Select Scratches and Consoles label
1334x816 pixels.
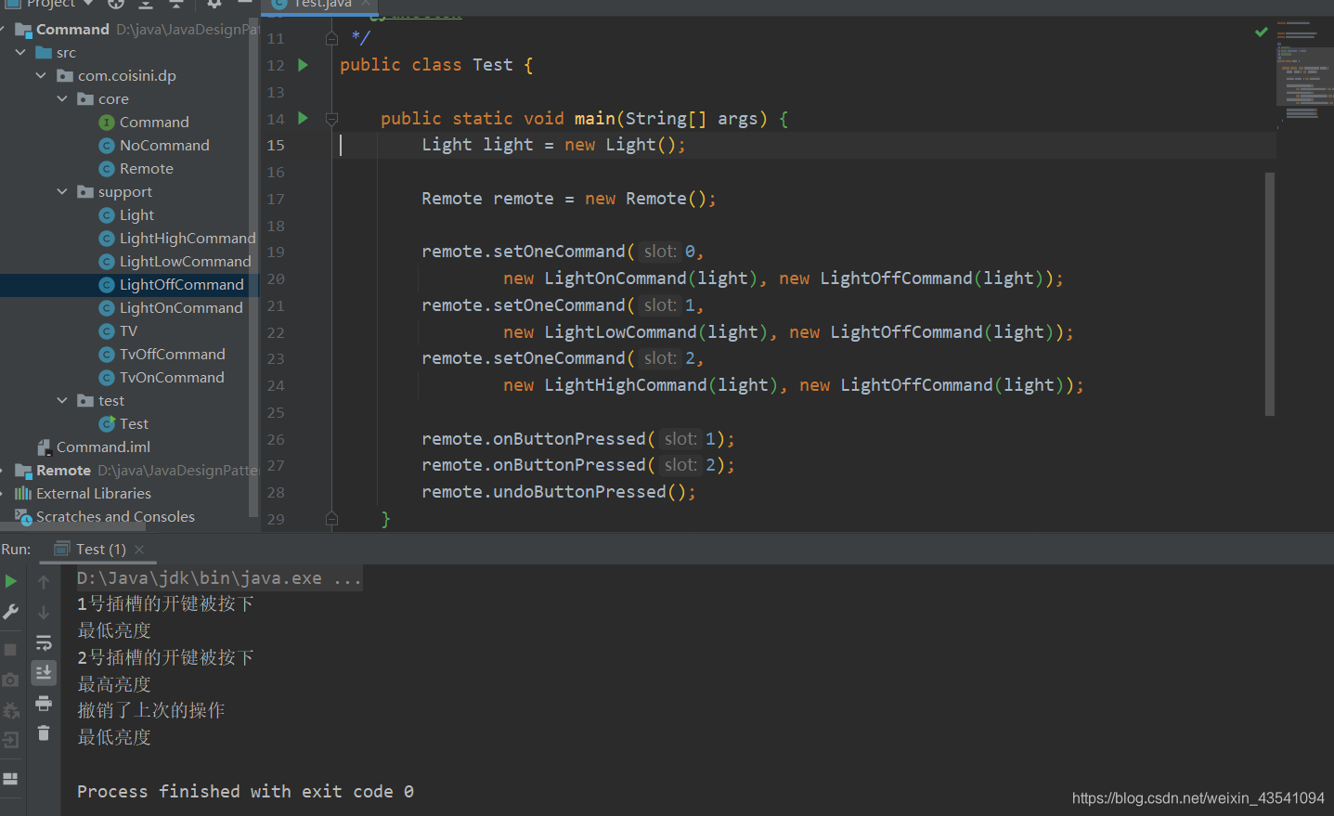115,517
